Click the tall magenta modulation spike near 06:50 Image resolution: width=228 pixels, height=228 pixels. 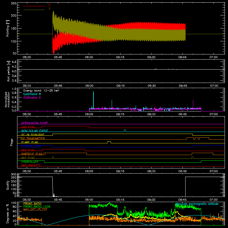pos(193,104)
